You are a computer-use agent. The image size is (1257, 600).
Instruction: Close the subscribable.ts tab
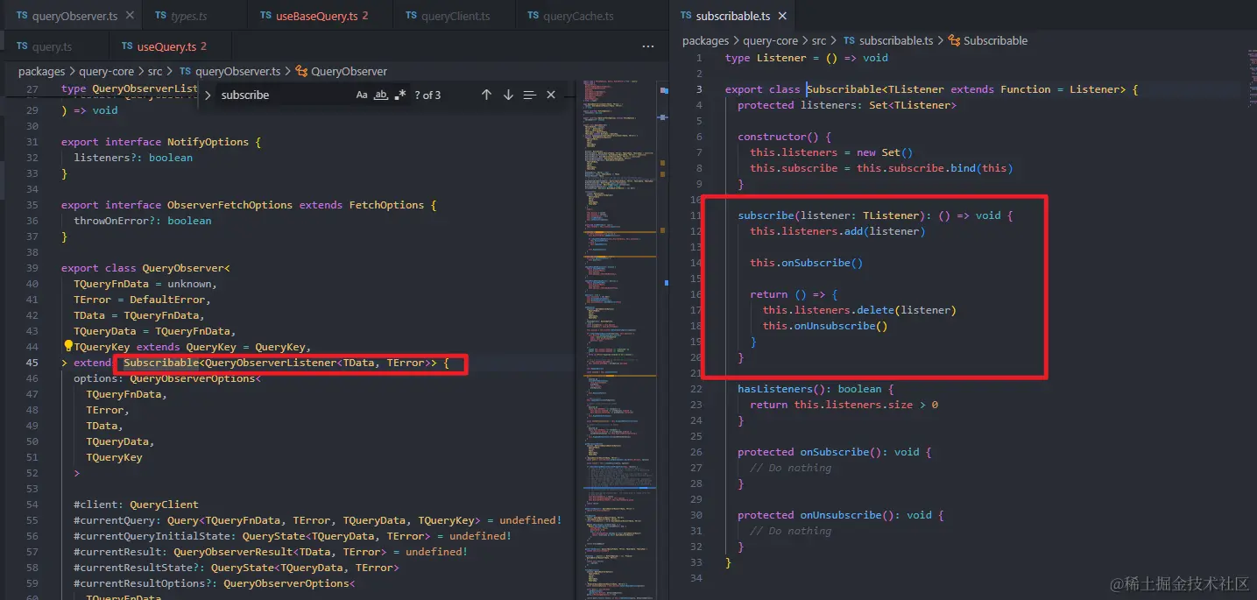click(782, 16)
